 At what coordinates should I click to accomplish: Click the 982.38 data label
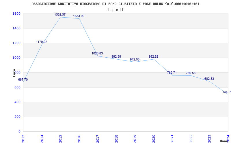(x=116, y=56)
